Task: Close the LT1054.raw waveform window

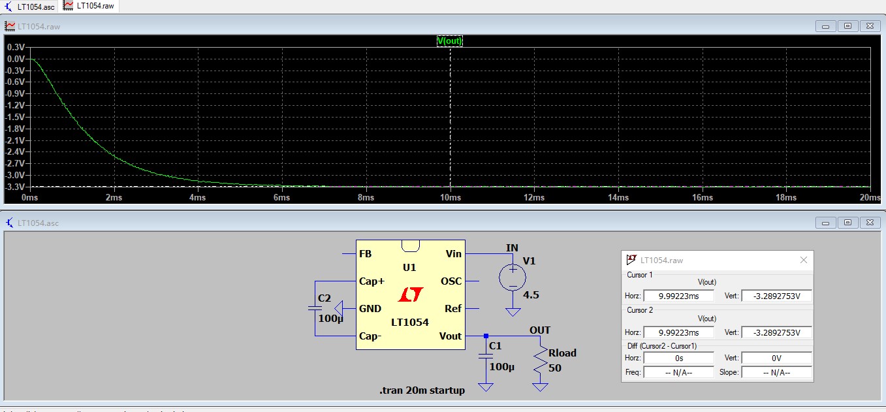Action: [869, 26]
